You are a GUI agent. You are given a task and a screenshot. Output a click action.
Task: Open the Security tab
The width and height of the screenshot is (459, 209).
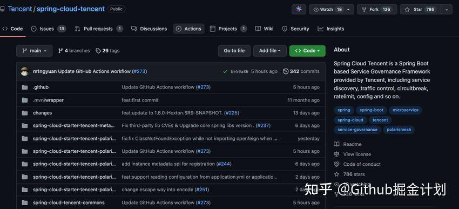click(296, 29)
